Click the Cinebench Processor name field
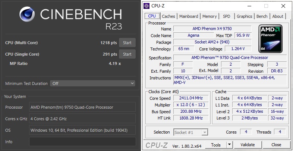The width and height of the screenshot is (293, 151). (82, 107)
